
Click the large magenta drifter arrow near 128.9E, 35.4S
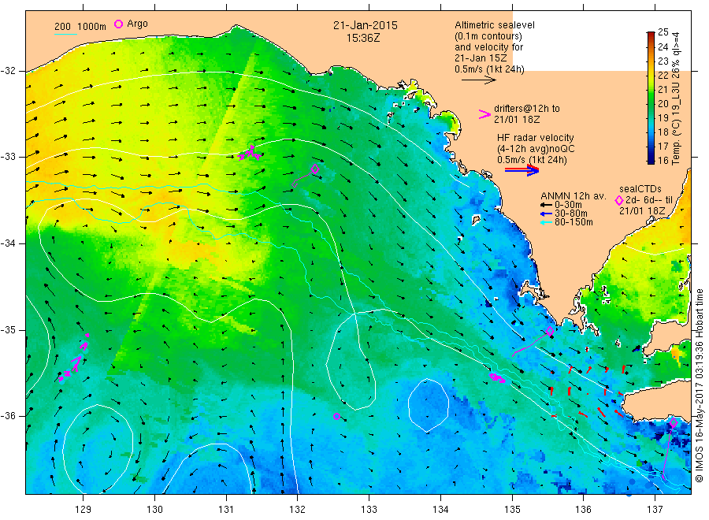click(76, 363)
